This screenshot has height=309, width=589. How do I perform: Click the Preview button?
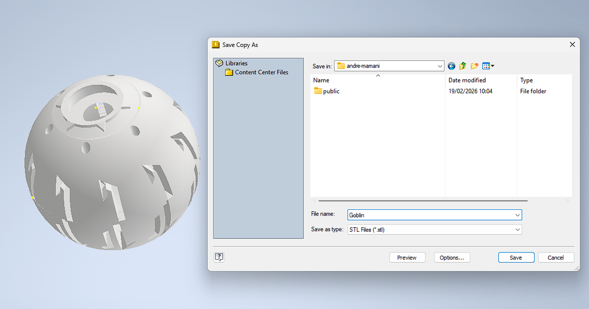click(x=407, y=258)
